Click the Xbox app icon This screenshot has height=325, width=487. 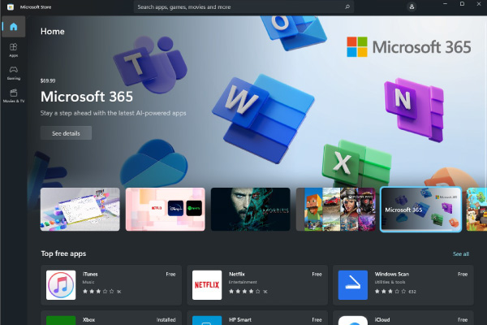pyautogui.click(x=61, y=320)
